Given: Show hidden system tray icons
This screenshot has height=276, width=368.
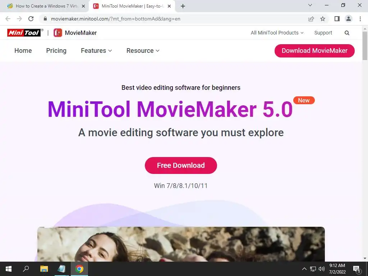Looking at the screenshot, I should tap(304, 269).
